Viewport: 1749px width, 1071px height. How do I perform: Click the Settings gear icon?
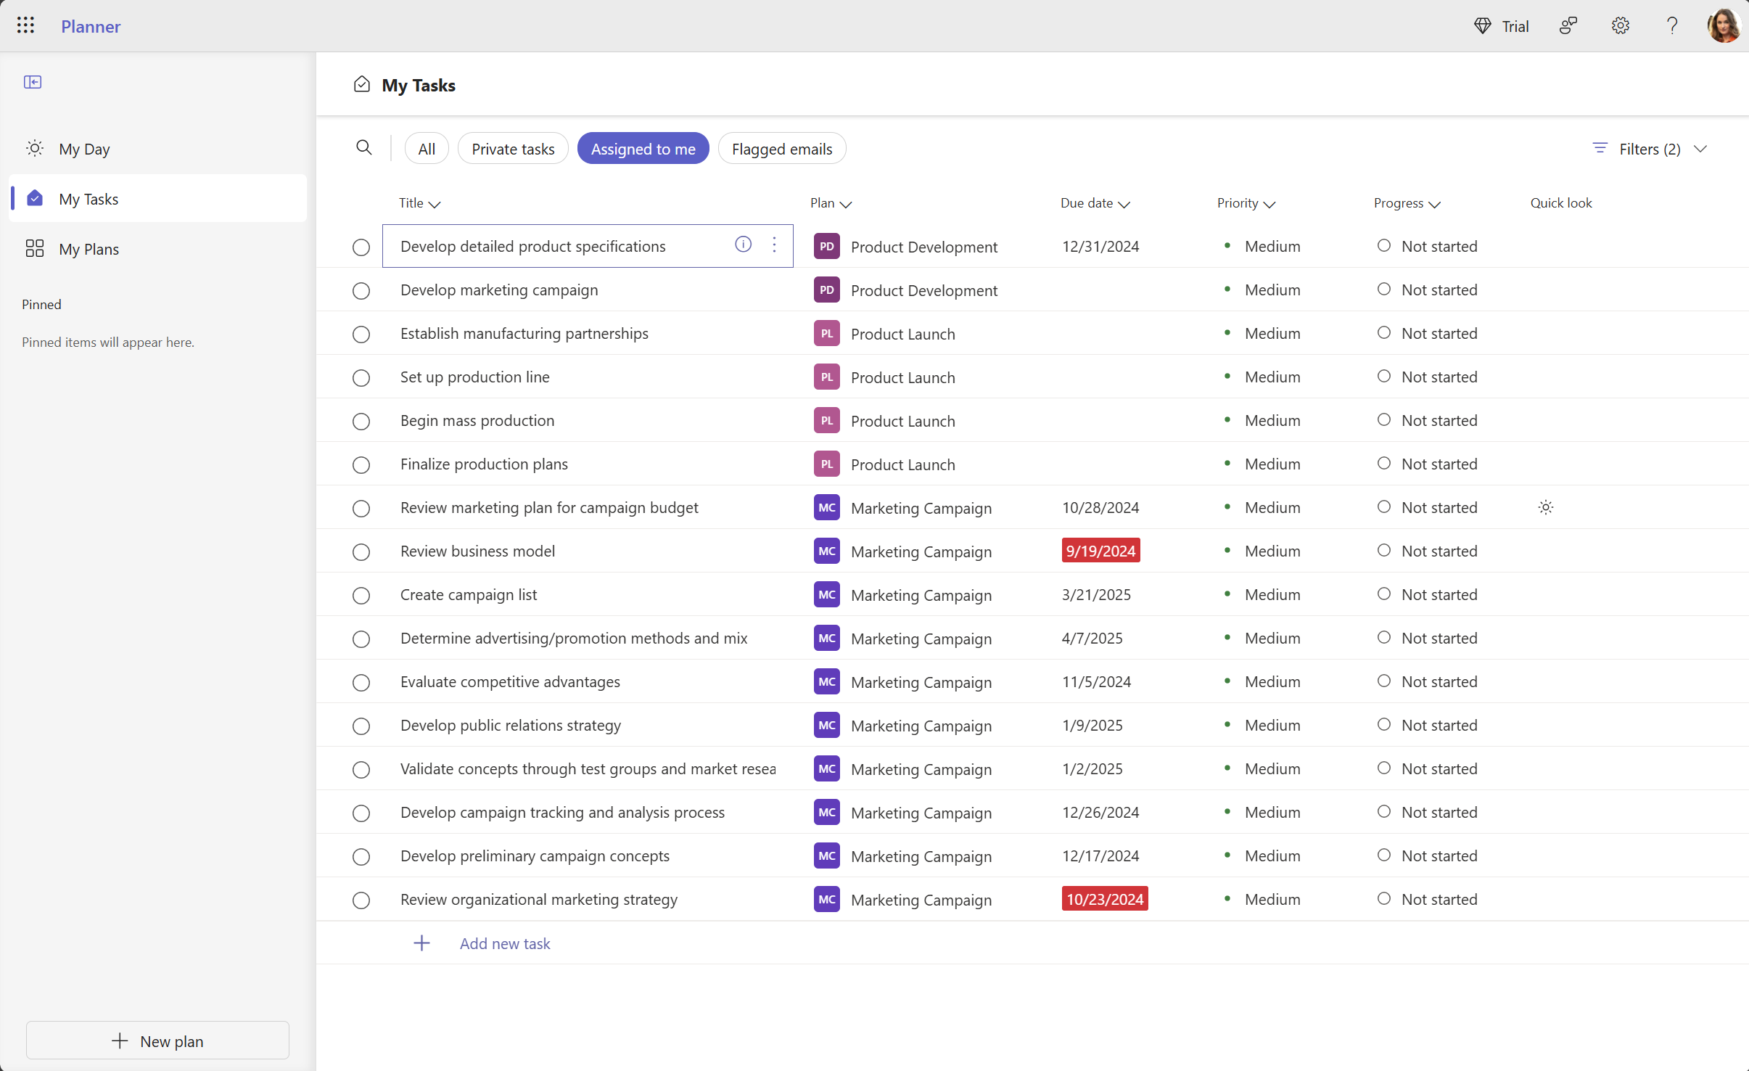pos(1621,26)
